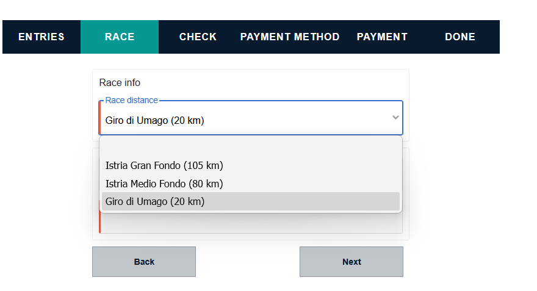The image size is (537, 291).
Task: Switch to PAYMENT METHOD step tab
Action: click(290, 37)
